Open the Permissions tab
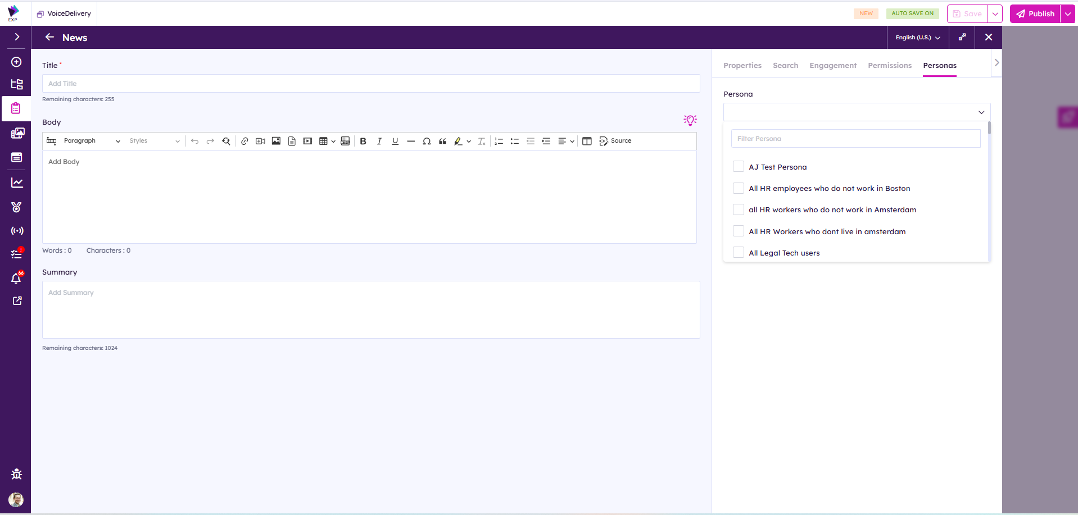Viewport: 1078px width, 515px height. tap(889, 66)
